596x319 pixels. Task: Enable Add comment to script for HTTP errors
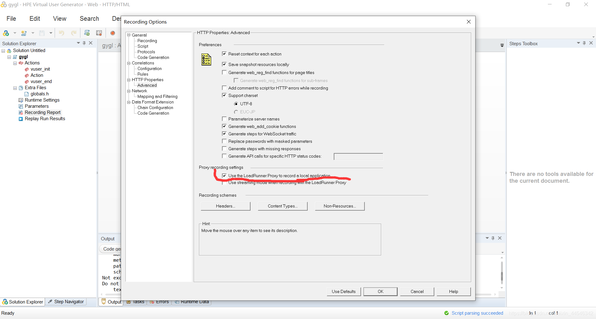pos(224,88)
